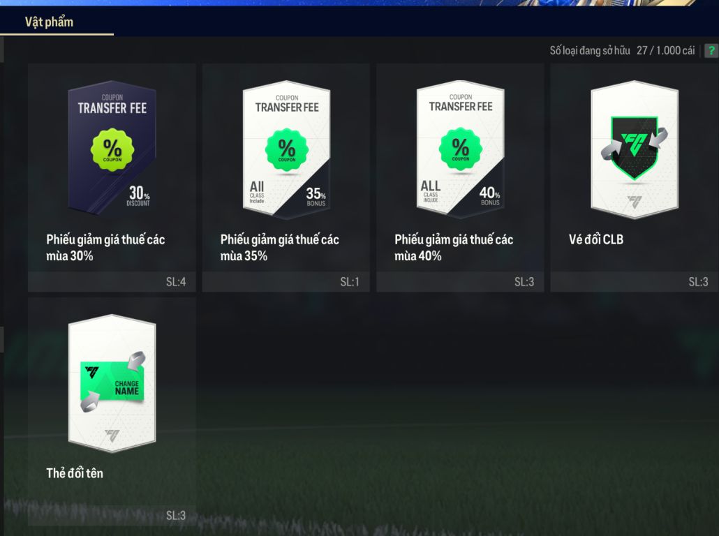Viewport: 719px width, 536px height.
Task: Click the SL:3 quantity bar under Thẻ đổi tên
Action: pos(112,515)
